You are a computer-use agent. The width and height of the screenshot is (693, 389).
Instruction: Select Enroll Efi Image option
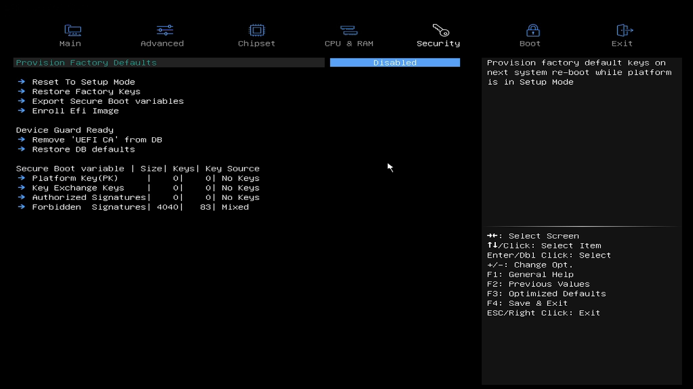coord(75,111)
